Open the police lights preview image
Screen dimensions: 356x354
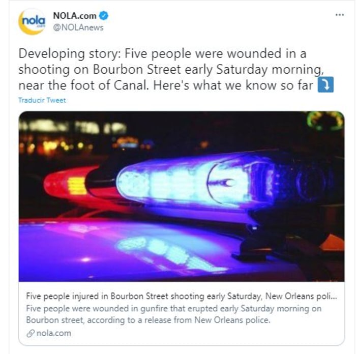182,196
